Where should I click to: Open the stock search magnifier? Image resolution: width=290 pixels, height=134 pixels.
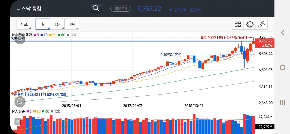96,8
